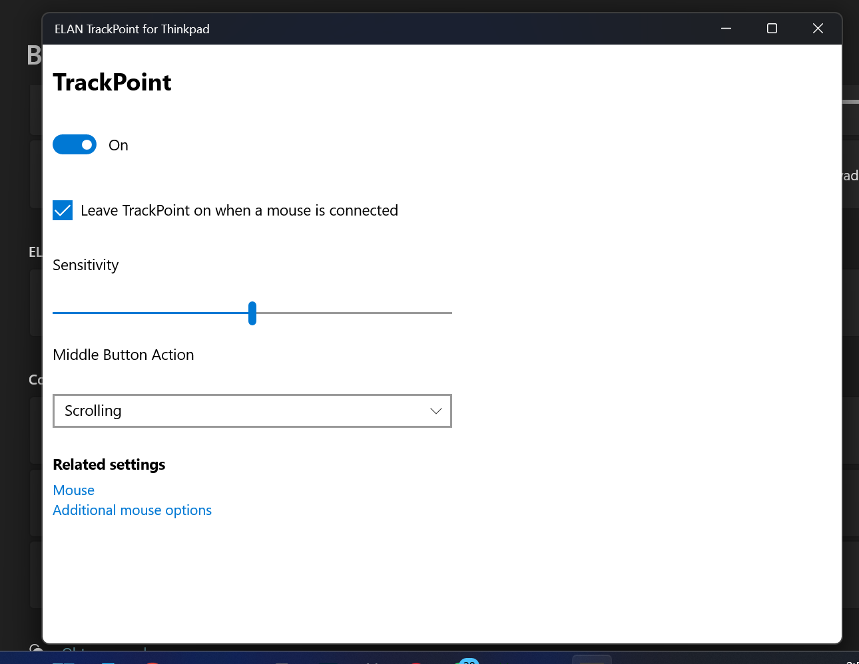Click the title bar of the ELAN TrackPoint window
859x664 pixels.
pos(400,29)
